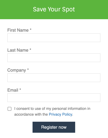108x138 pixels.
Task: Focus the Last Name text box
Action: (x=54, y=58)
